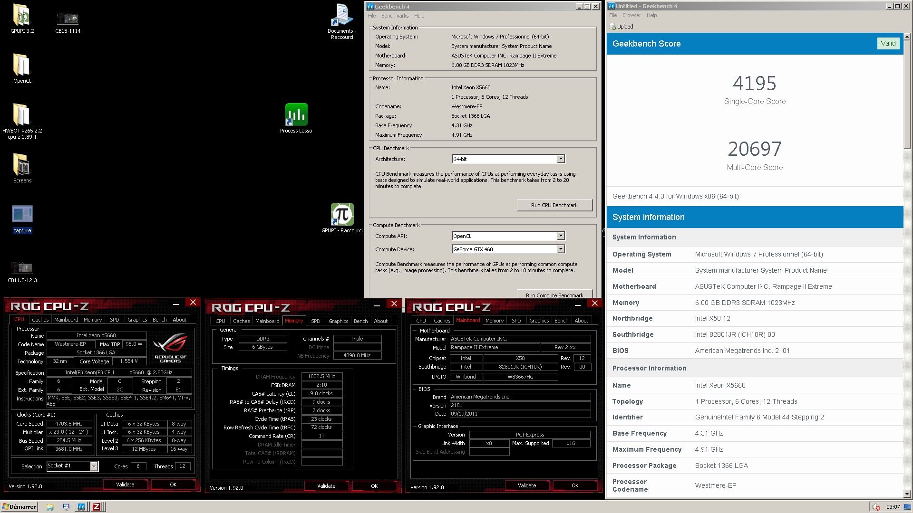The height and width of the screenshot is (513, 913).
Task: Click the show desktop tray icon
Action: (x=908, y=507)
